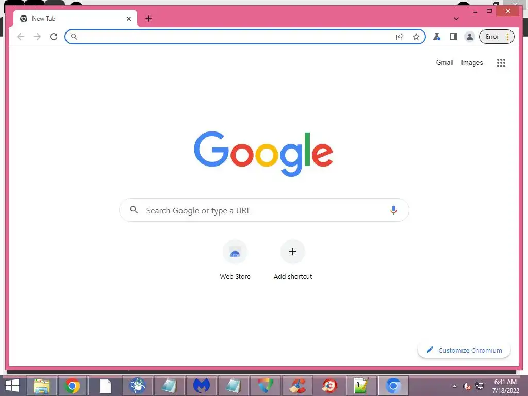Open the blue bug app in taskbar
This screenshot has height=396, width=528.
137,386
